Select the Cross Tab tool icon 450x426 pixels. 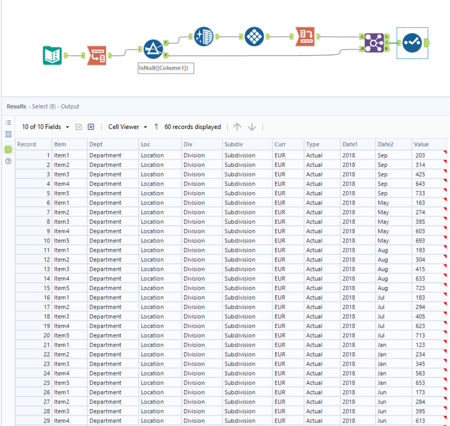[x=254, y=37]
